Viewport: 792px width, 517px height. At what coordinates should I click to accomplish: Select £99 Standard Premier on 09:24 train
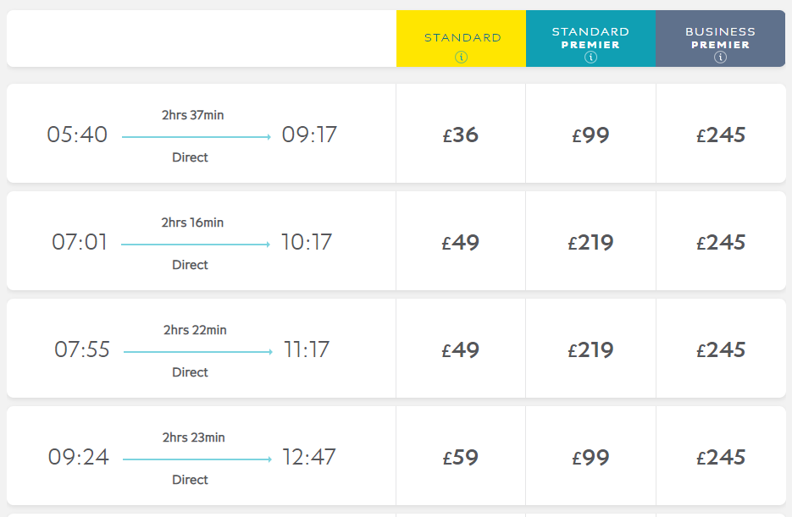pos(590,457)
